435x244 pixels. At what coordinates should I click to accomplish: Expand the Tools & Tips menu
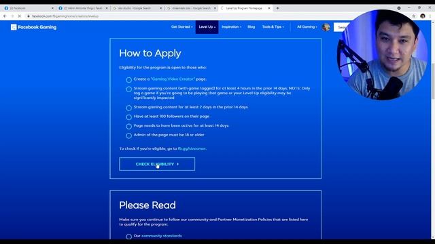pyautogui.click(x=273, y=27)
